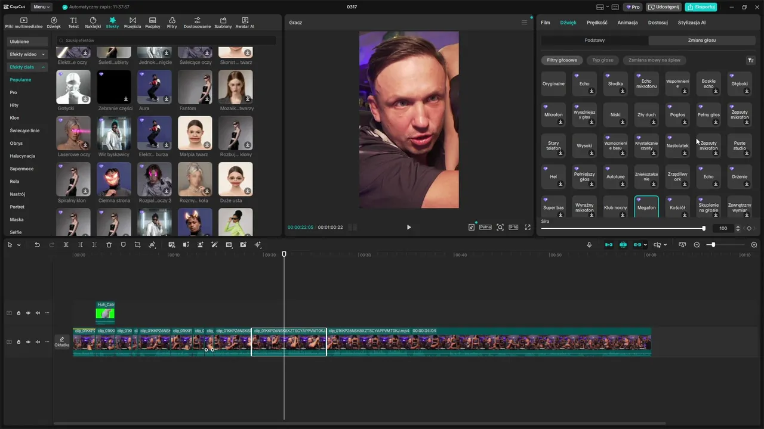Open the 9:16 aspect ratio selector
764x429 pixels.
[513, 227]
